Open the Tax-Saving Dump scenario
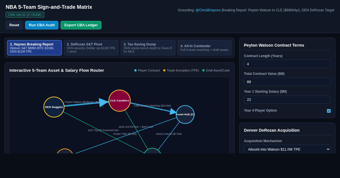Screen dimensions: 340x178 148,48
